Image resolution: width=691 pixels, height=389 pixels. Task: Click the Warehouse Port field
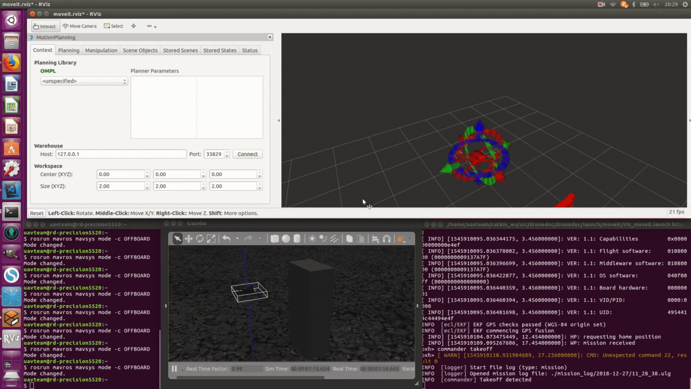(x=214, y=154)
